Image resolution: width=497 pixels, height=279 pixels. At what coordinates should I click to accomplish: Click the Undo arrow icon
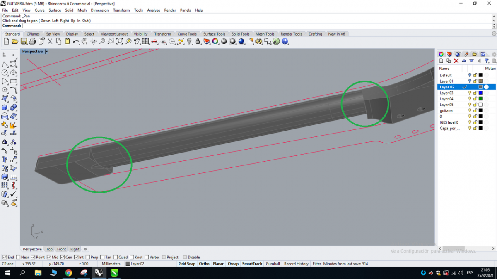[76, 41]
